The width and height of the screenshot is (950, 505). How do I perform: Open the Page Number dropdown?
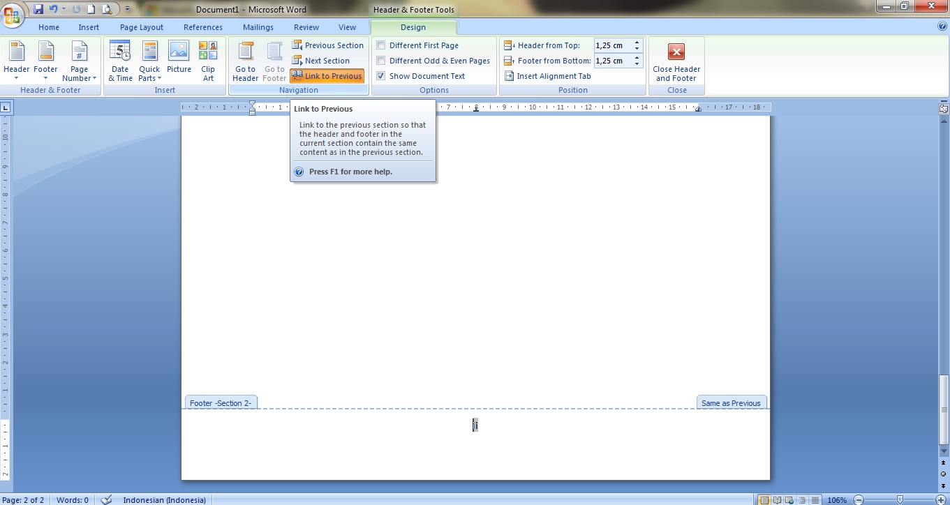80,62
